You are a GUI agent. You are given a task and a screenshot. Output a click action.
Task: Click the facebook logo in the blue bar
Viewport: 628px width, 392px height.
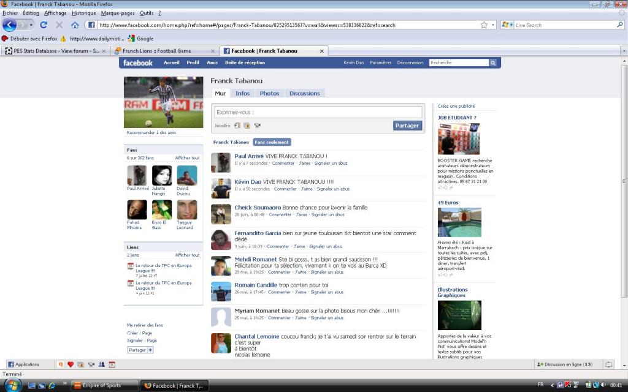(x=138, y=63)
